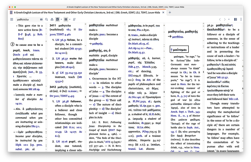Open the hamburger contents menu

tap(12, 19)
